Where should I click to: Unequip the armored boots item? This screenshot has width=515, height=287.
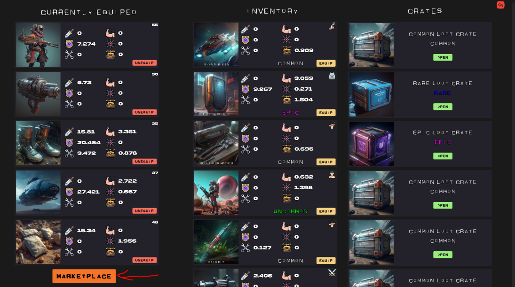144,162
